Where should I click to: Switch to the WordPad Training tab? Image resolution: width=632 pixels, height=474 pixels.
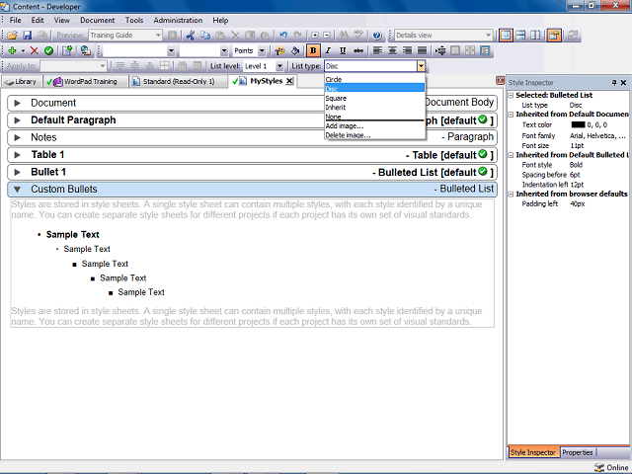click(x=84, y=82)
